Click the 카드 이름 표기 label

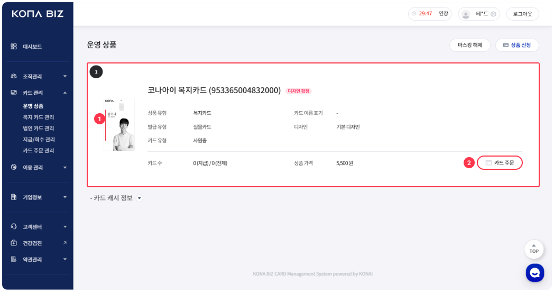308,113
